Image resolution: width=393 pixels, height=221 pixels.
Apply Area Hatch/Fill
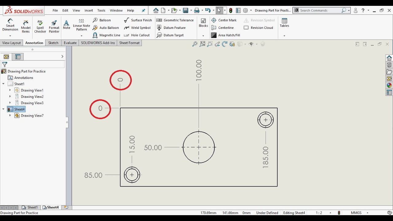pyautogui.click(x=226, y=35)
